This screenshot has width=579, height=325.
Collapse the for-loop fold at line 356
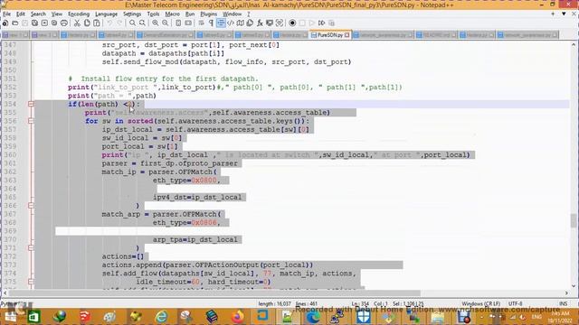(x=31, y=121)
